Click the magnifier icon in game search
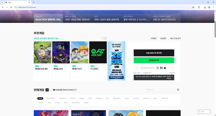 [178, 90]
